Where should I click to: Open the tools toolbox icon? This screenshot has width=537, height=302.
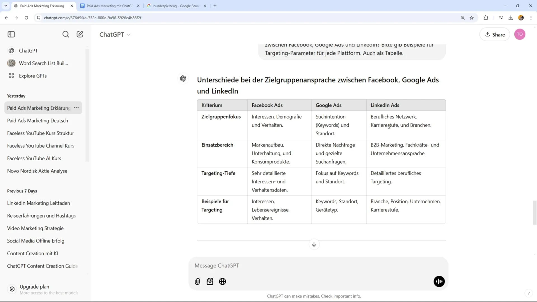[210, 282]
